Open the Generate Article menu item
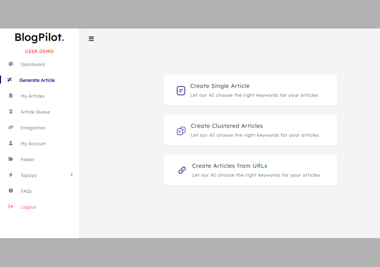380x267 pixels. click(37, 80)
